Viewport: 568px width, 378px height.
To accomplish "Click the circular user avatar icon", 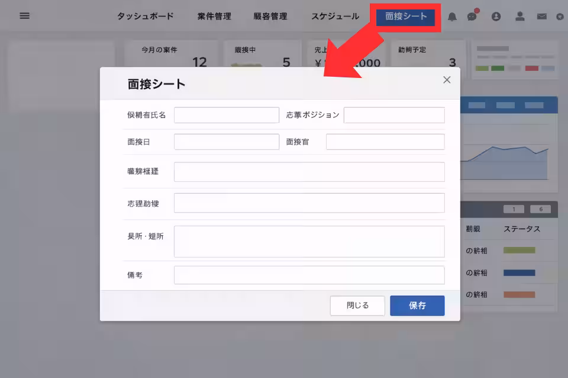I will click(496, 17).
